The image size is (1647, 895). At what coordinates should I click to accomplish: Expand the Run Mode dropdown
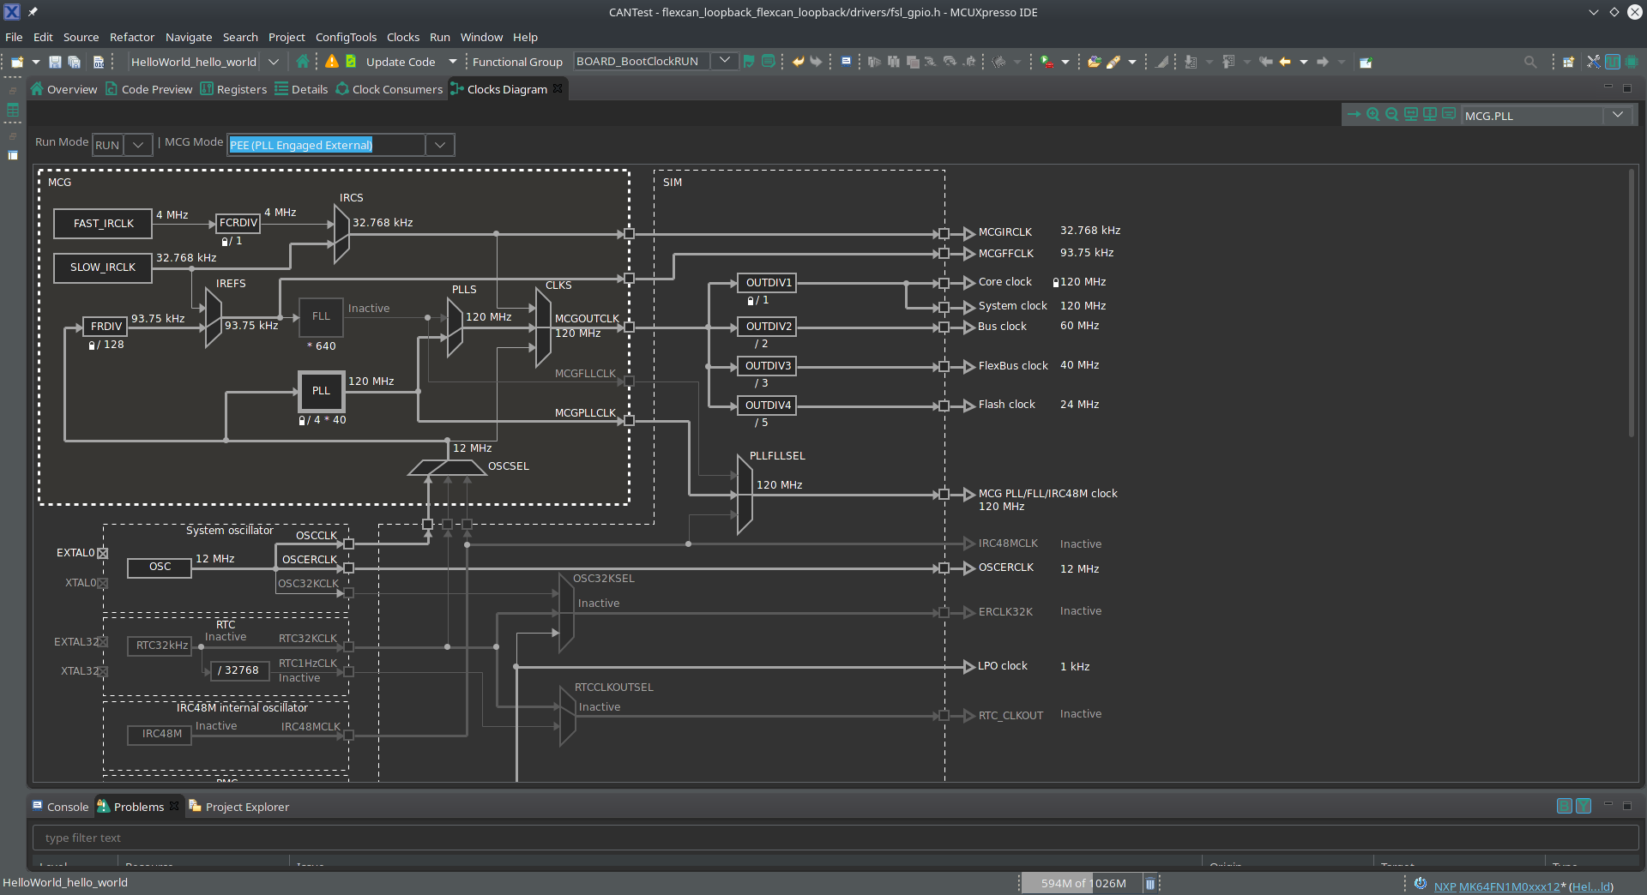pos(137,145)
